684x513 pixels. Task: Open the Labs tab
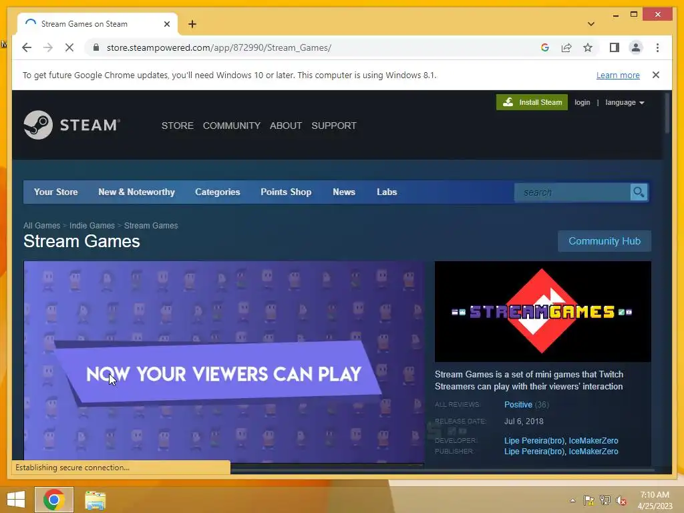pos(387,192)
